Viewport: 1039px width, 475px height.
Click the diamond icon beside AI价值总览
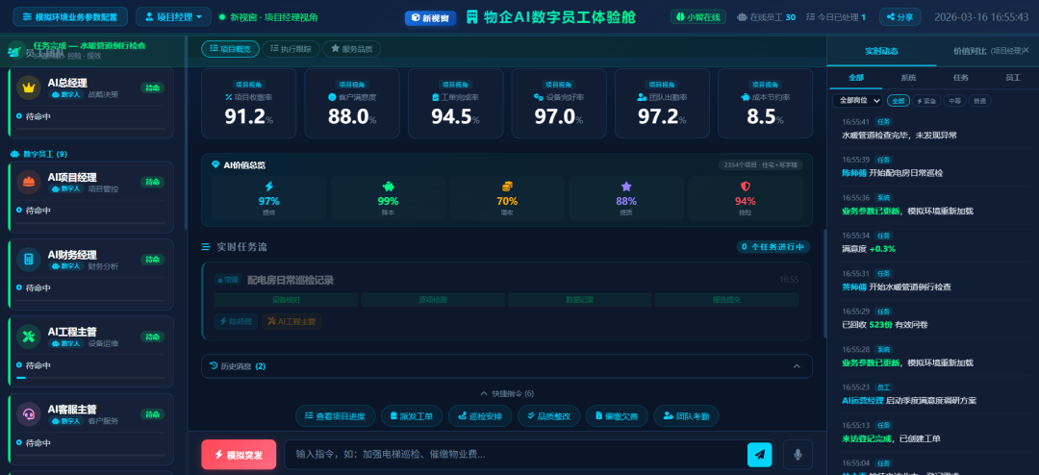pos(215,164)
